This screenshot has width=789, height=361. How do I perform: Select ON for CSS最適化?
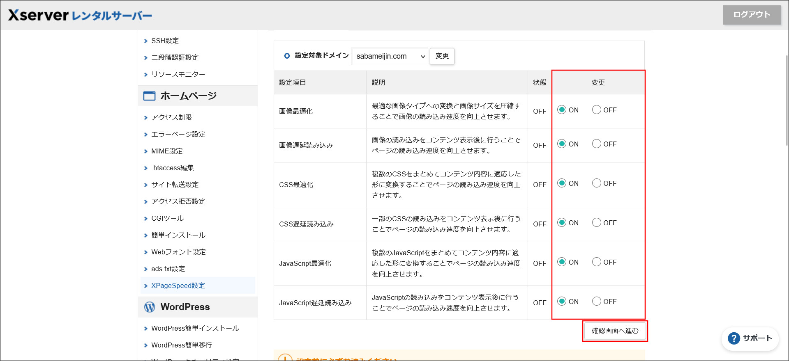[562, 183]
